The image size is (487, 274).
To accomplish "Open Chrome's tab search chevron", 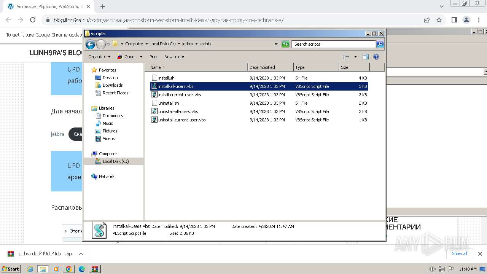I will click(x=442, y=6).
